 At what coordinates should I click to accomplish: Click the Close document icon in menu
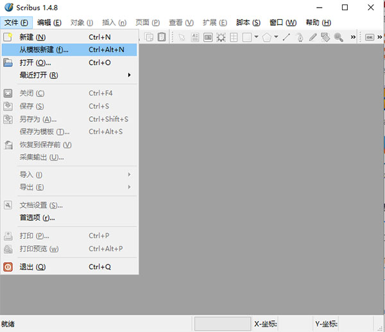coord(8,93)
